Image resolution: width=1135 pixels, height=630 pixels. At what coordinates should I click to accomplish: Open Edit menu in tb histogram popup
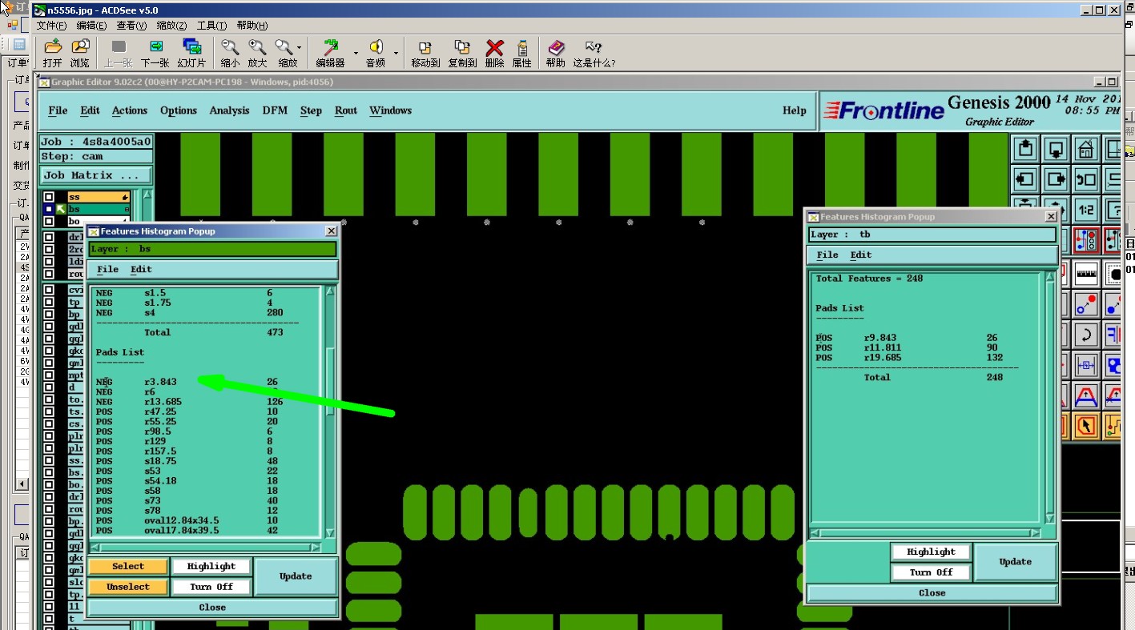861,255
